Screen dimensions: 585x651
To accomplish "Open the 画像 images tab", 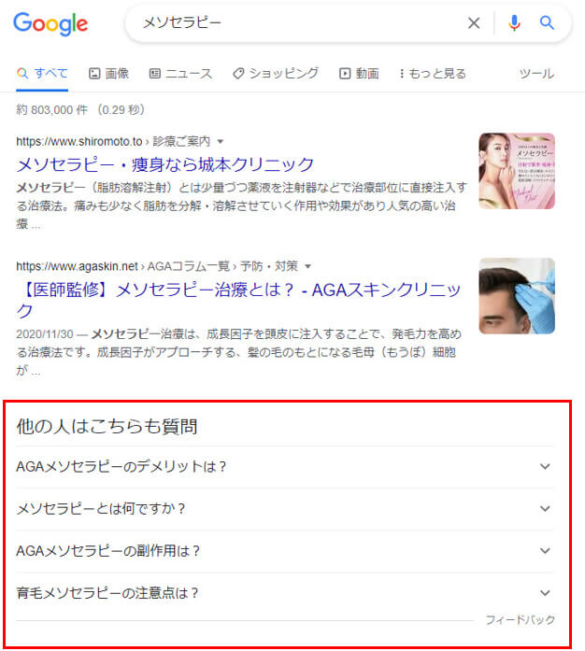I will 108,74.
